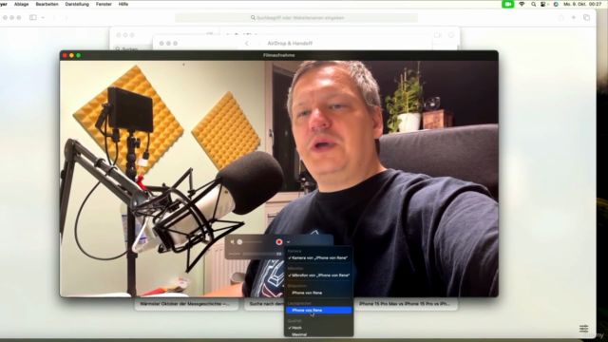The height and width of the screenshot is (342, 608).
Task: Open the Darstellung menu
Action: tap(77, 4)
